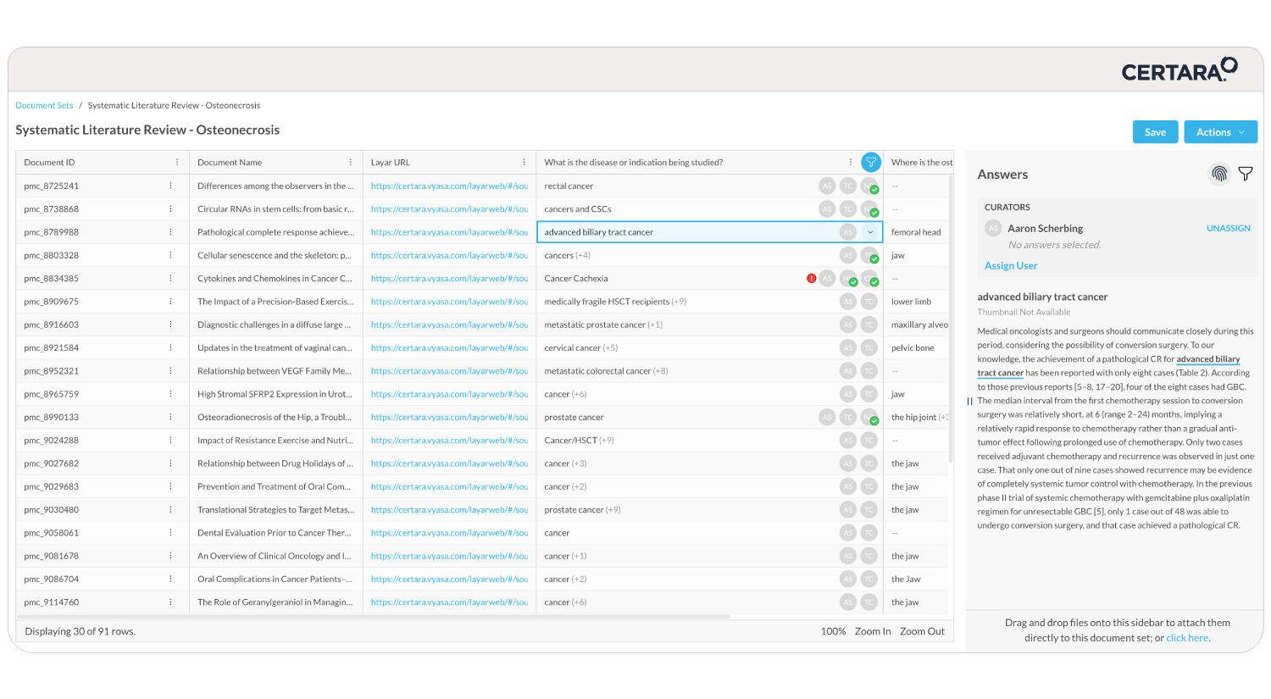Click the blue filter icon in disease column header
The width and height of the screenshot is (1271, 699).
pyautogui.click(x=870, y=162)
